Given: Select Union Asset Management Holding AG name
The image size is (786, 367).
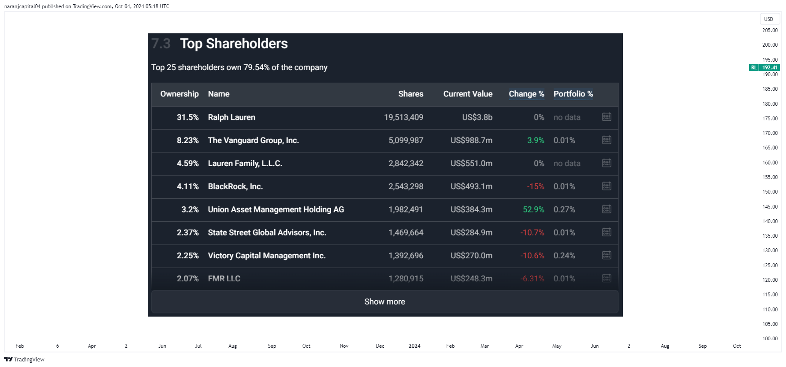Looking at the screenshot, I should click(x=276, y=210).
